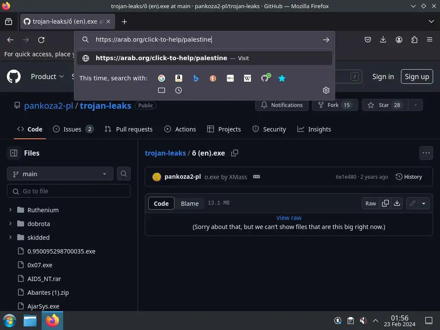The height and width of the screenshot is (330, 440).
Task: Search with eBay icon in URL dropdown
Action: point(230,78)
